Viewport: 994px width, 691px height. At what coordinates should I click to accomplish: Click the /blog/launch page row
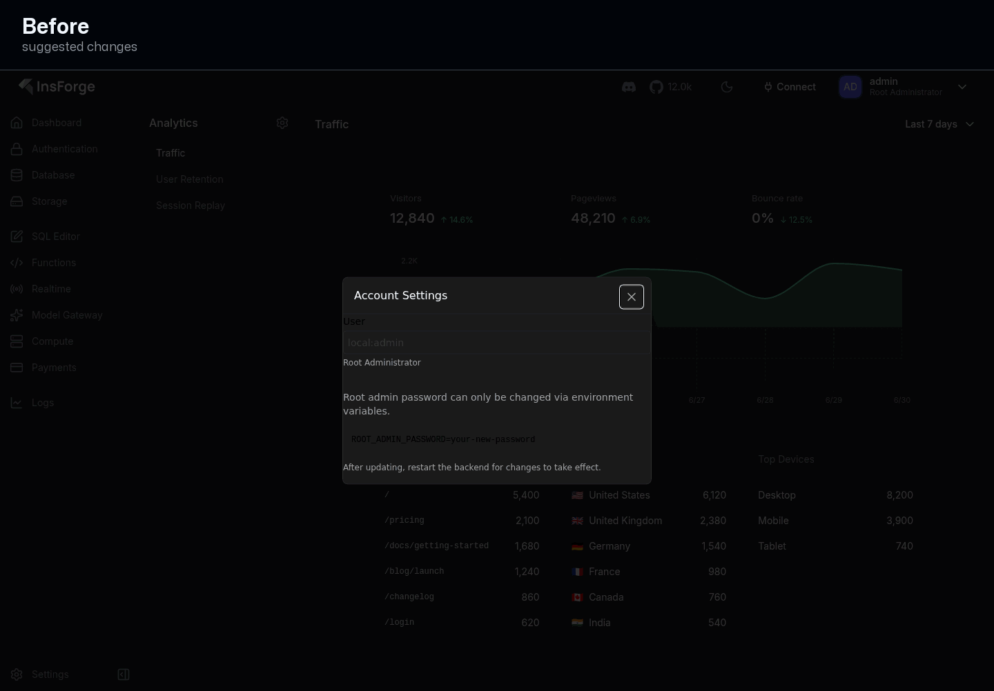[462, 572]
